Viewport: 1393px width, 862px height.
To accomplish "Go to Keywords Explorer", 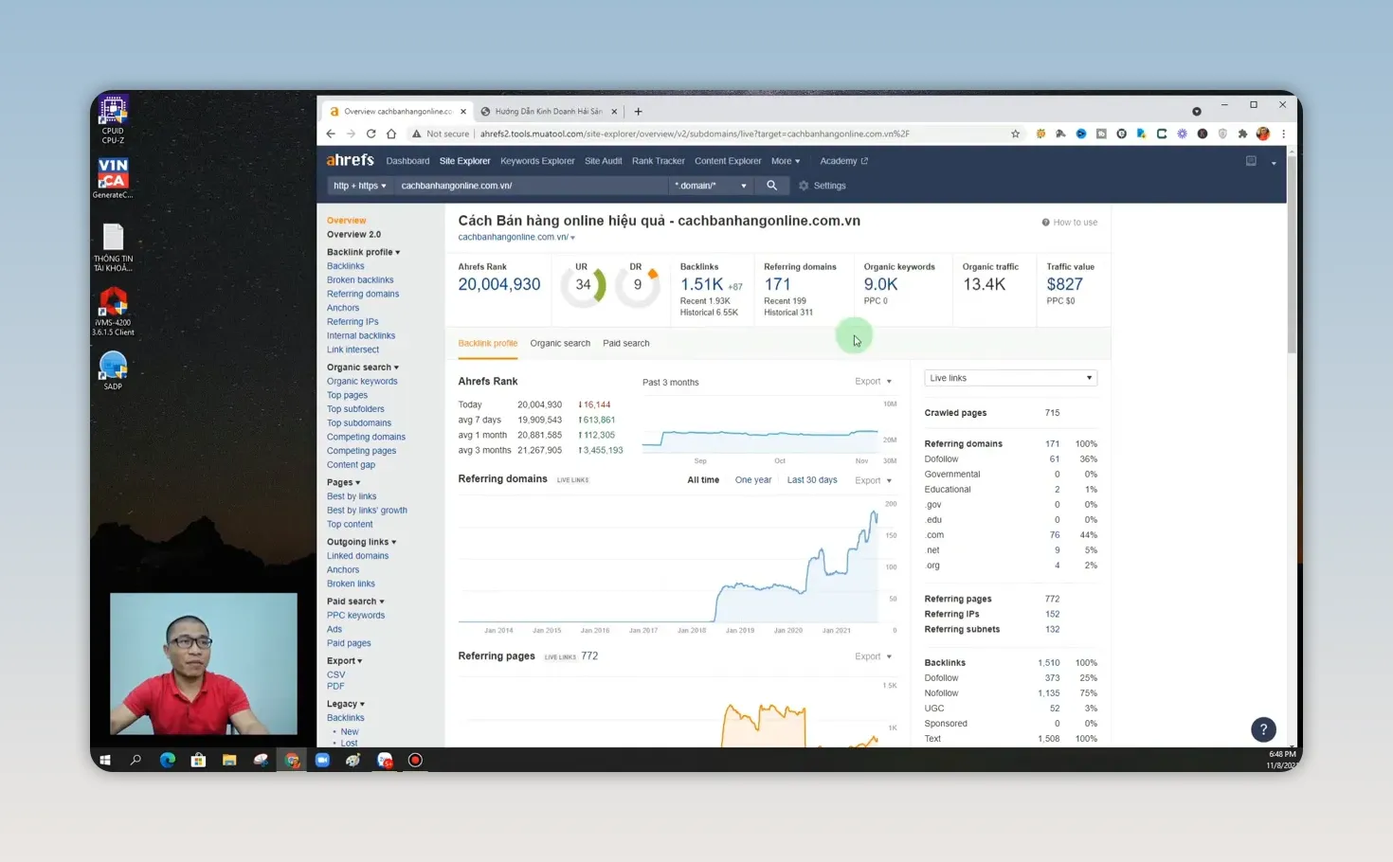I will pos(537,161).
